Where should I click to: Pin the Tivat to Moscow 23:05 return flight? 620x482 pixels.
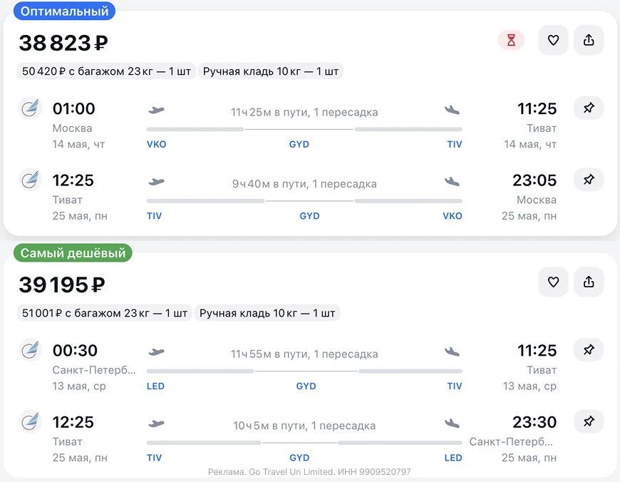589,180
